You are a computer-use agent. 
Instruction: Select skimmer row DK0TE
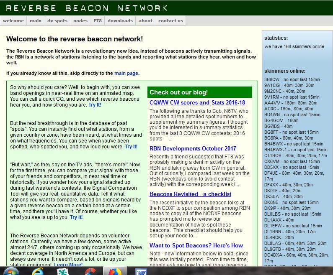tap(283, 191)
